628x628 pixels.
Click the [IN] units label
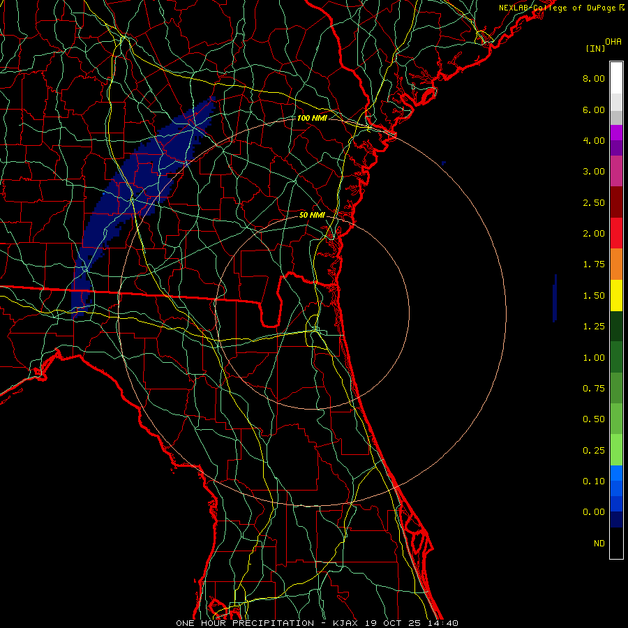coord(595,48)
